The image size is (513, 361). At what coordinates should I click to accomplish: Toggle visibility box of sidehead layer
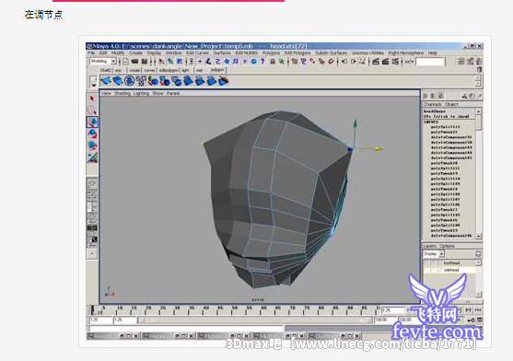click(426, 270)
